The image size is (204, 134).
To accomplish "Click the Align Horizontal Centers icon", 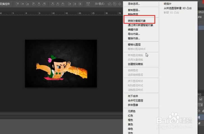I will [x=39, y=4].
